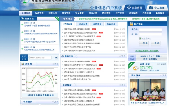
Task: Click the 用户名 input field
Action: pos(150,30)
